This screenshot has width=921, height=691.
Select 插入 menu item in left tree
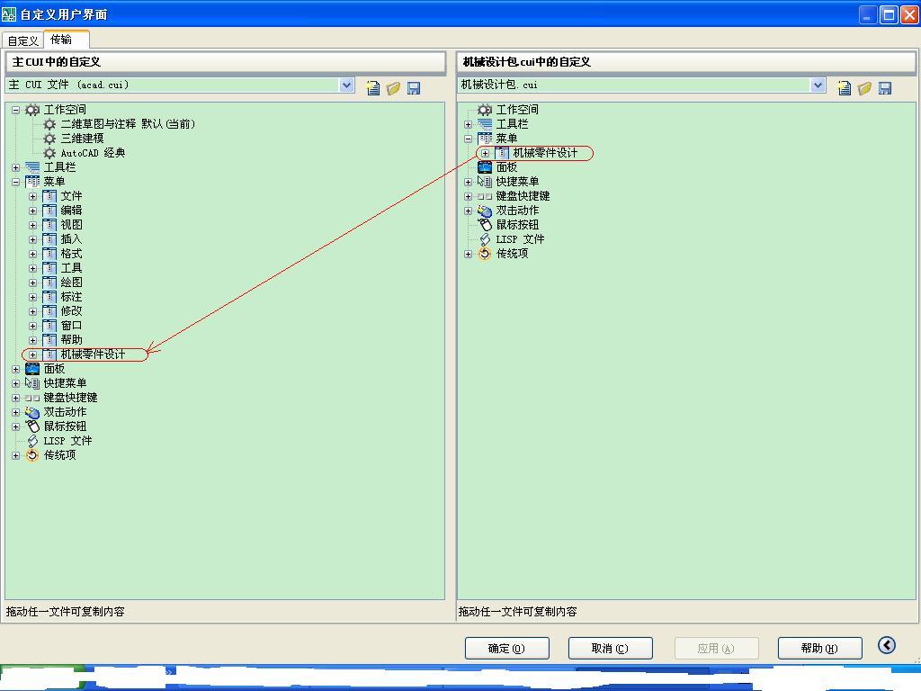pos(71,239)
